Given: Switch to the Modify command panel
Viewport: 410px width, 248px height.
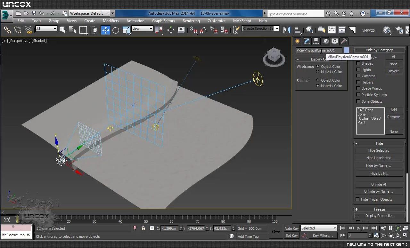Looking at the screenshot, I should click(307, 41).
